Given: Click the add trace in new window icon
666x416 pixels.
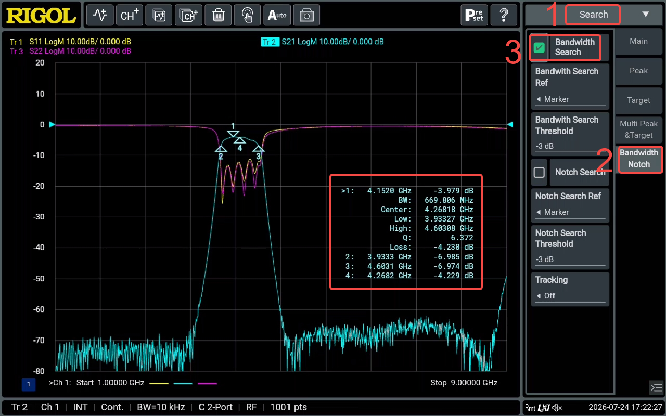Looking at the screenshot, I should tap(159, 15).
